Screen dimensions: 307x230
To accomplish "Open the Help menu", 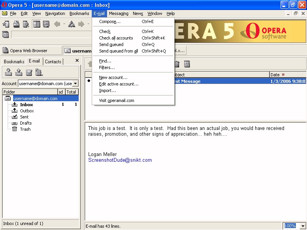I will point(170,13).
